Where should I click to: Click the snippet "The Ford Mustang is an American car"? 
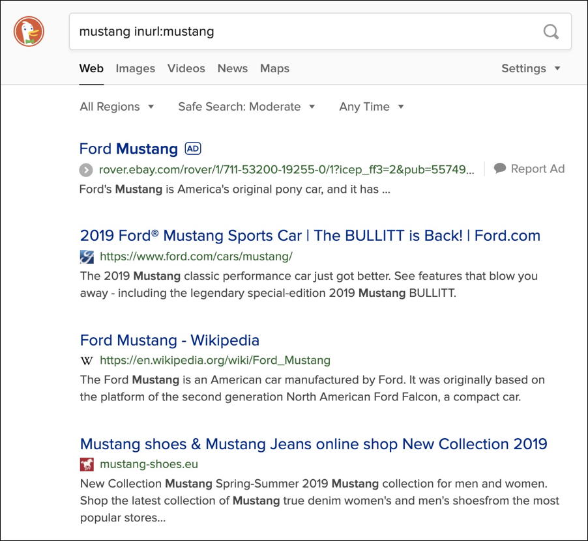[312, 388]
